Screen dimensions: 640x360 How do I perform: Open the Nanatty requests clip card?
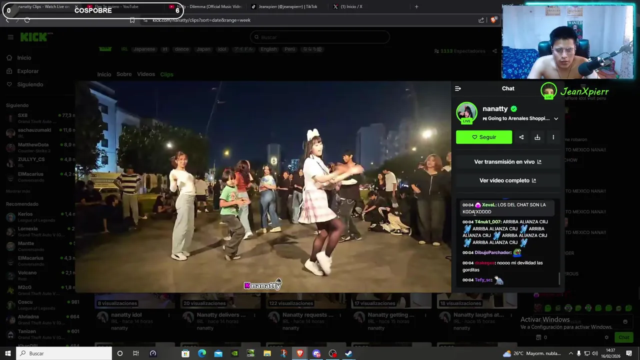click(x=305, y=313)
